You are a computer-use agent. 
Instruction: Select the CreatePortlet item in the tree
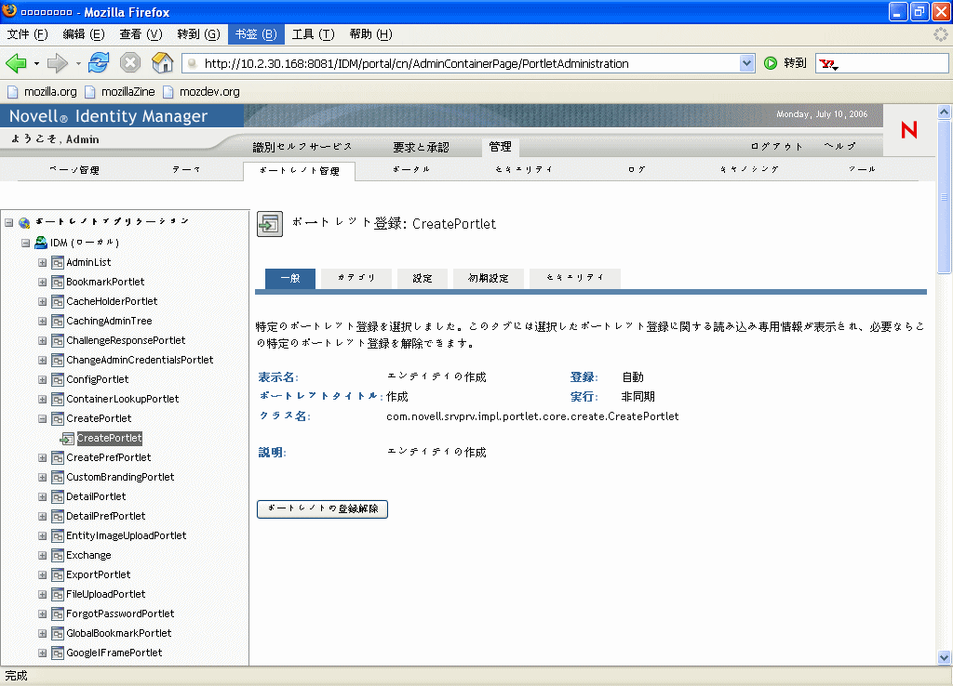point(108,437)
